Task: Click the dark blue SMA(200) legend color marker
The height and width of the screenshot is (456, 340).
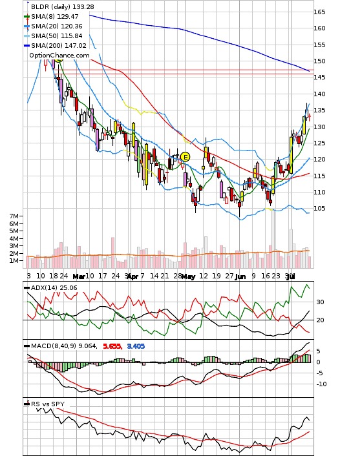Action: coord(27,46)
